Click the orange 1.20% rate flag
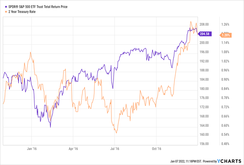244x165 pixels. tap(225, 35)
